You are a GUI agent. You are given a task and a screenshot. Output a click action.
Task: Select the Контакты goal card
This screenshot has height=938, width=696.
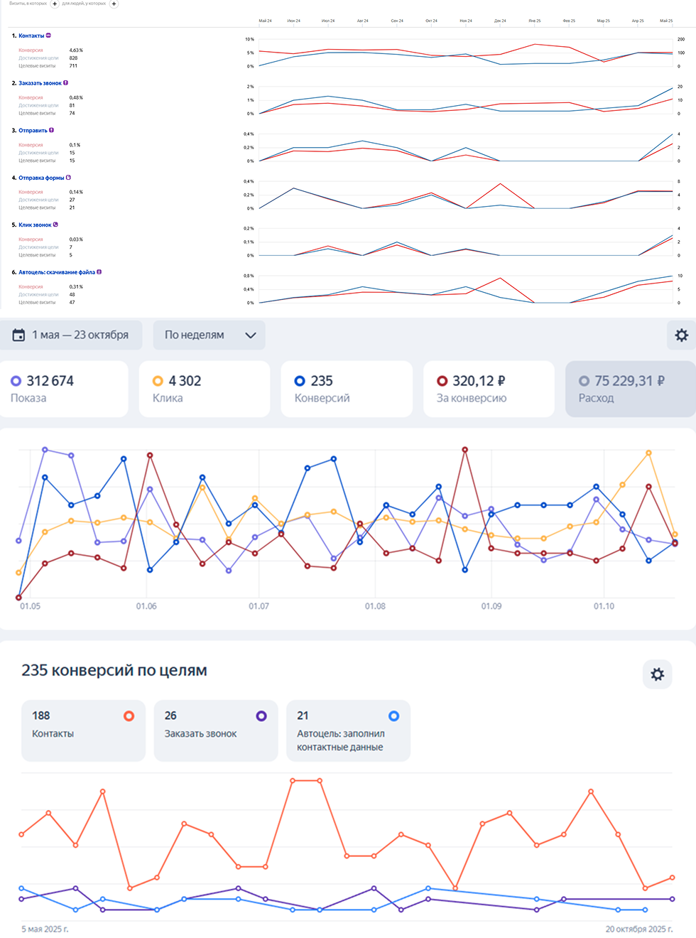pyautogui.click(x=83, y=731)
